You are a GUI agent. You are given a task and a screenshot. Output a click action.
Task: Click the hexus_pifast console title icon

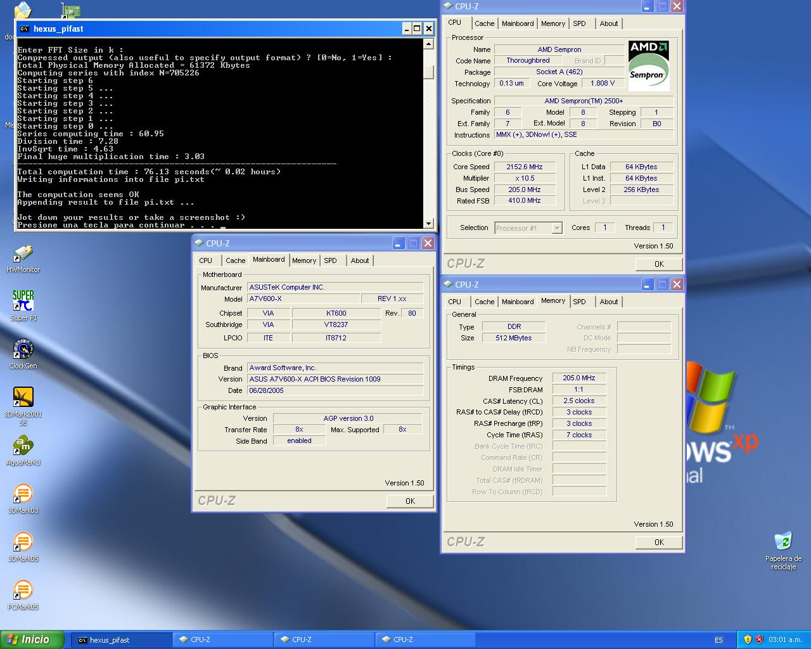24,29
